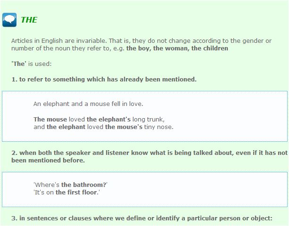Click the bold text 'the first floor'
289x226 pixels.
pos(77,192)
